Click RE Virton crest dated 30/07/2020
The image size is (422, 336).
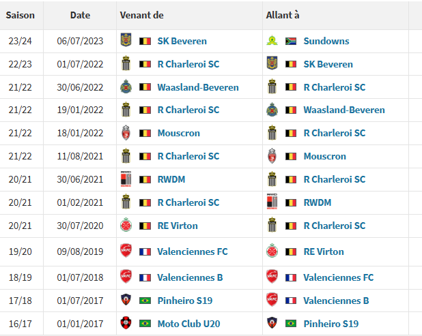click(126, 225)
